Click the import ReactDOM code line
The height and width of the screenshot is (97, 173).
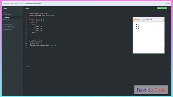tap(42, 16)
